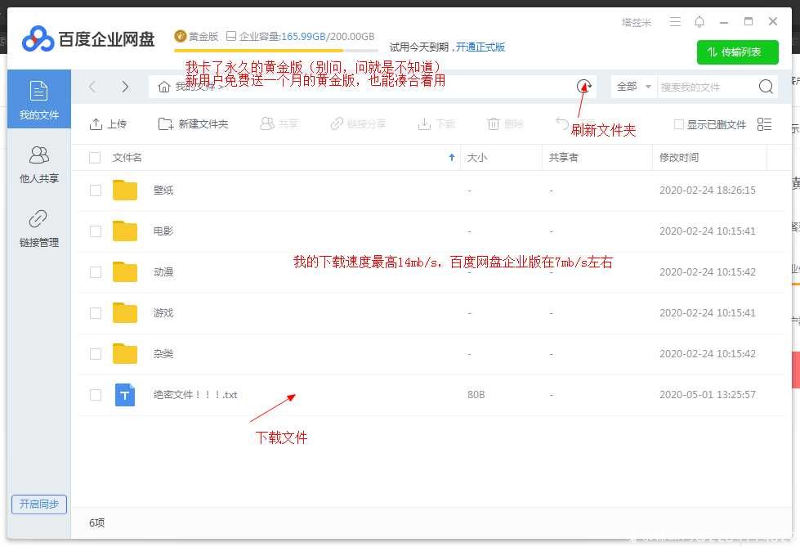Sort by the 修改时间 column header
The height and width of the screenshot is (547, 800).
click(679, 157)
